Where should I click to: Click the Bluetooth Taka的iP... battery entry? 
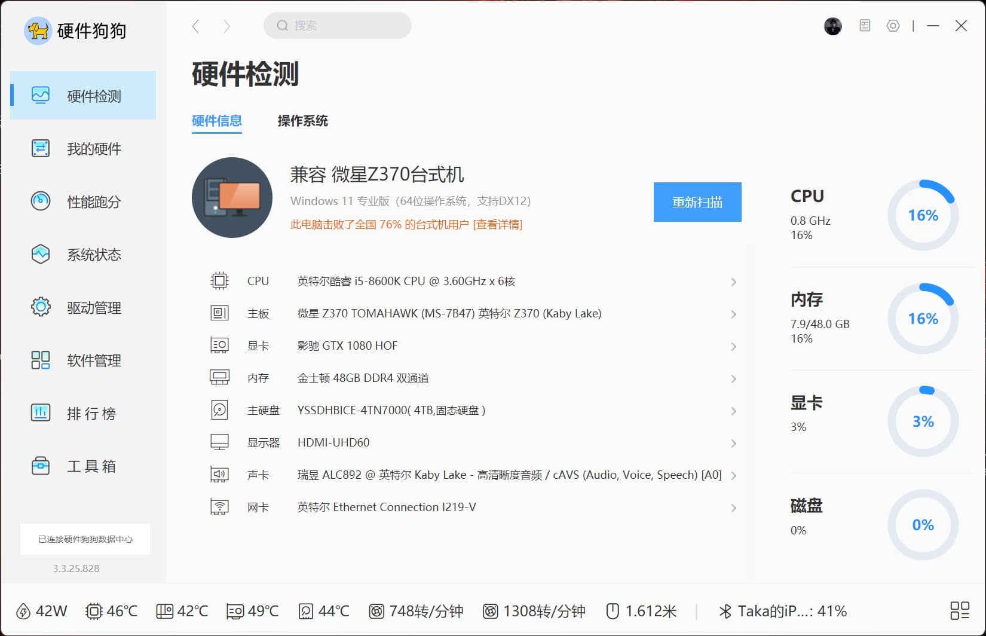coord(783,611)
